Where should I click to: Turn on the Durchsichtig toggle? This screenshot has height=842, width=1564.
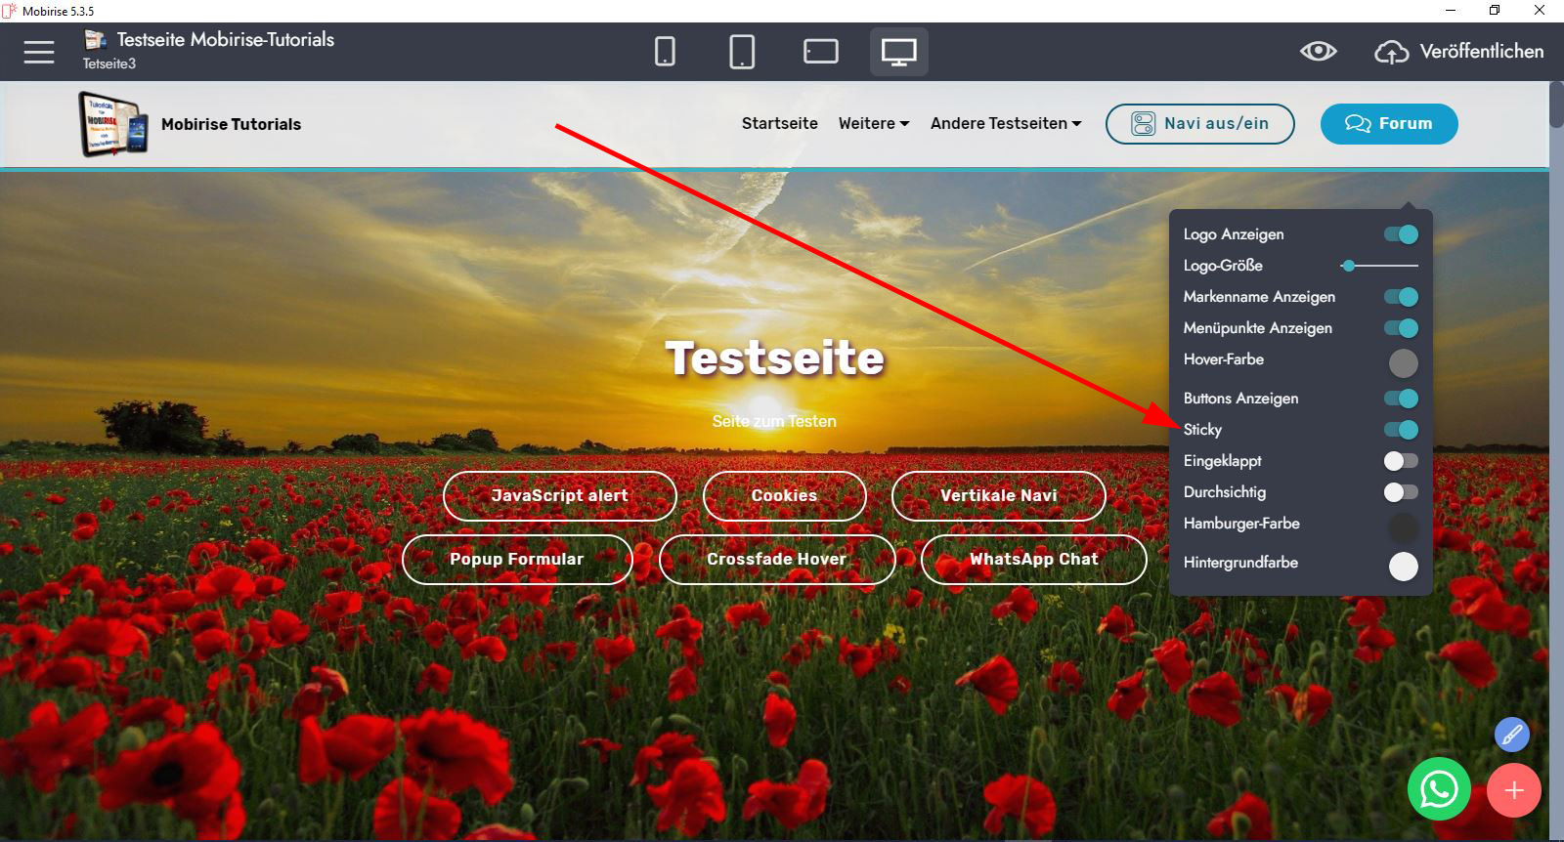click(1401, 492)
